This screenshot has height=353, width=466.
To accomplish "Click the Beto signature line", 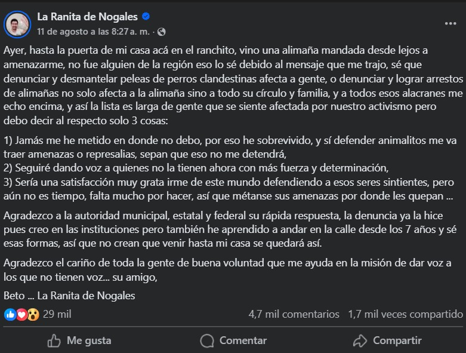I will pos(69,296).
